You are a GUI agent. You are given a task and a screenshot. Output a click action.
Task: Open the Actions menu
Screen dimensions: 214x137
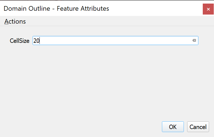15,21
